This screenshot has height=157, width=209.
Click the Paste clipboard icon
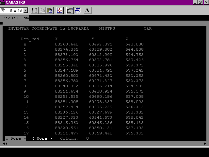[49, 10]
